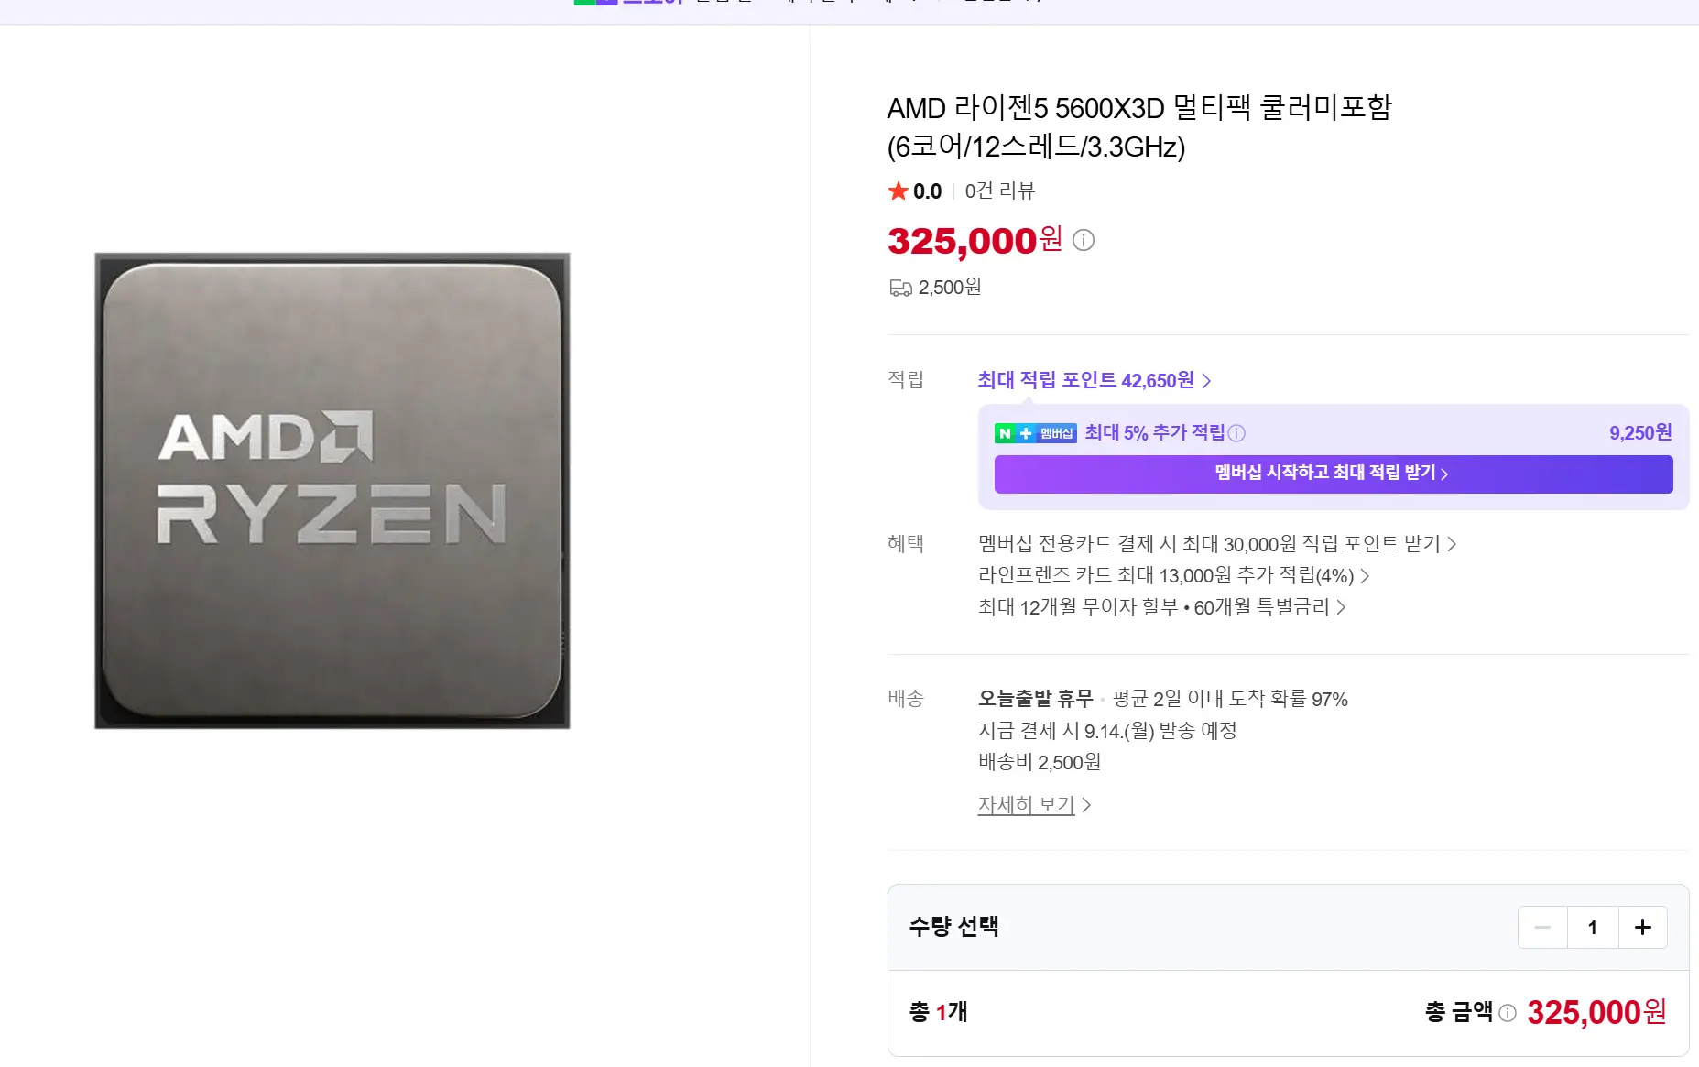Image resolution: width=1699 pixels, height=1067 pixels.
Task: Decrease quantity with the minus button
Action: 1542,927
